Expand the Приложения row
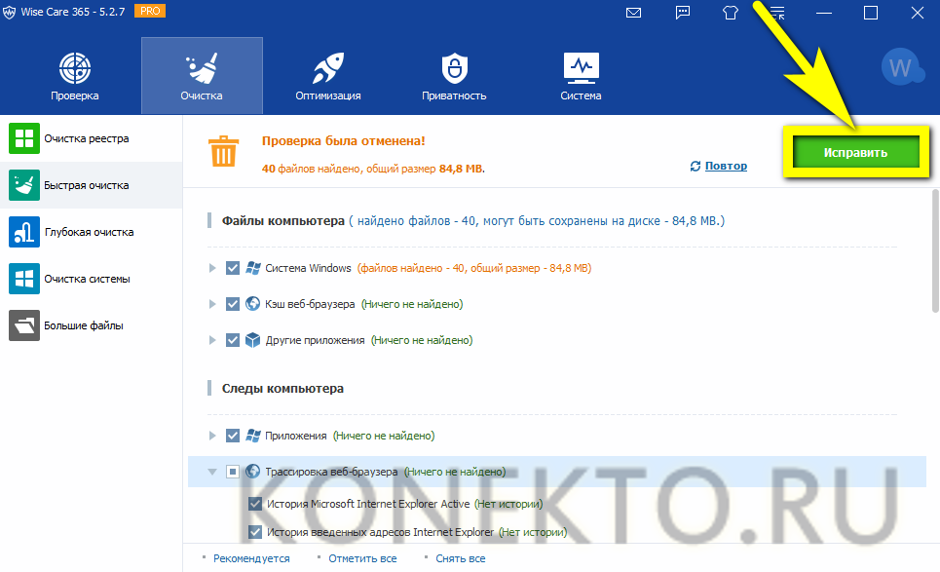The width and height of the screenshot is (940, 572). (x=212, y=436)
